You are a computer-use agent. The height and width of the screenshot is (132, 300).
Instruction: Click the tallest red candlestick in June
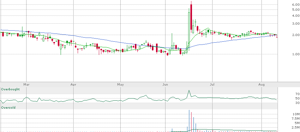pos(191,17)
